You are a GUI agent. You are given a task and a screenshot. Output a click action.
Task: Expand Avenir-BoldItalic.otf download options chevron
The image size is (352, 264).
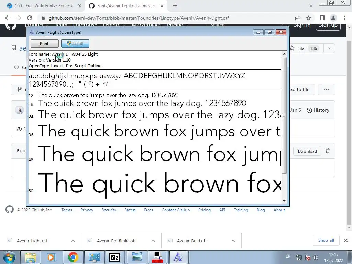click(x=153, y=241)
